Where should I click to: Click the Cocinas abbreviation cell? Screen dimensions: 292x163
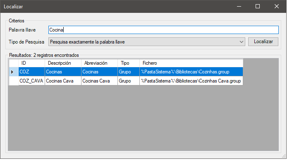coord(99,72)
